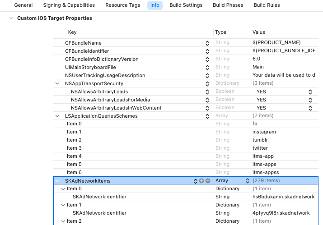Open the Resource Tags tab
Screen dimensions: 323x225
pos(122,5)
